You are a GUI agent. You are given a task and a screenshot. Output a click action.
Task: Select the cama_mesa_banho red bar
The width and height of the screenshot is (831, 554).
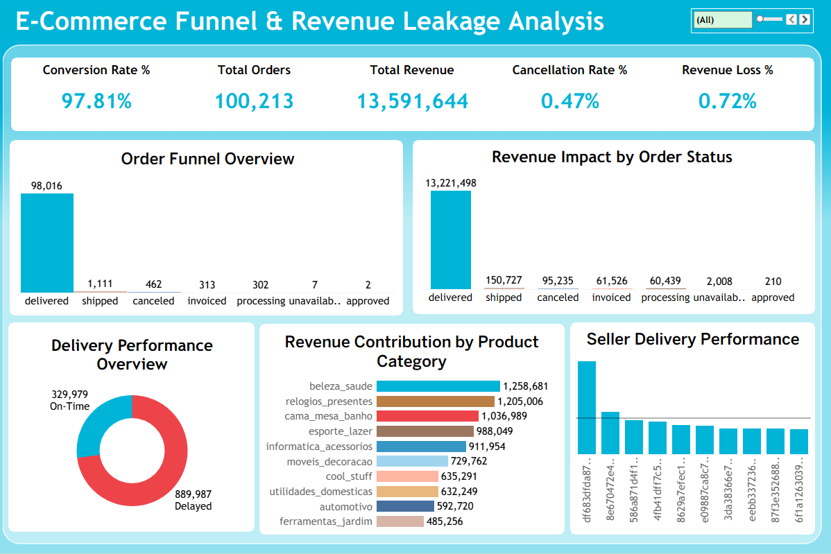[427, 416]
